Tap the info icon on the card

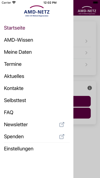coord(90,88)
